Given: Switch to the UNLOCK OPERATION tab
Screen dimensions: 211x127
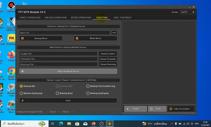Looking at the screenshot, I should [55, 18].
